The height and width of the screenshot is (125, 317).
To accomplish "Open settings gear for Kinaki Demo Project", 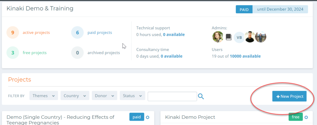I will (x=306, y=117).
